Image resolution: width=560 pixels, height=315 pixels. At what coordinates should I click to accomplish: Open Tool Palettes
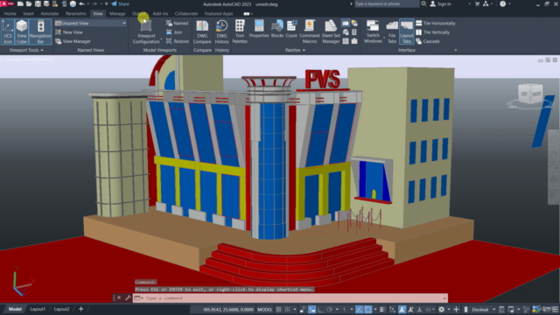240,31
